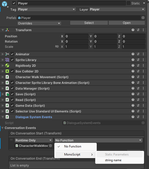Choose string name from submenu
The image size is (149, 169).
(x=113, y=160)
